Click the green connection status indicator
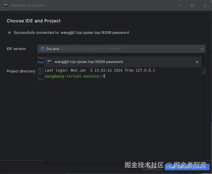Viewport: 212px width, 174px height. (x=9, y=33)
